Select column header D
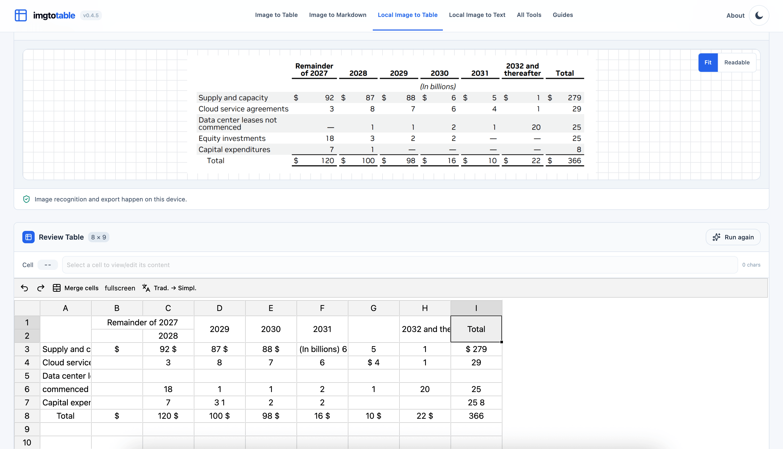 (x=219, y=308)
